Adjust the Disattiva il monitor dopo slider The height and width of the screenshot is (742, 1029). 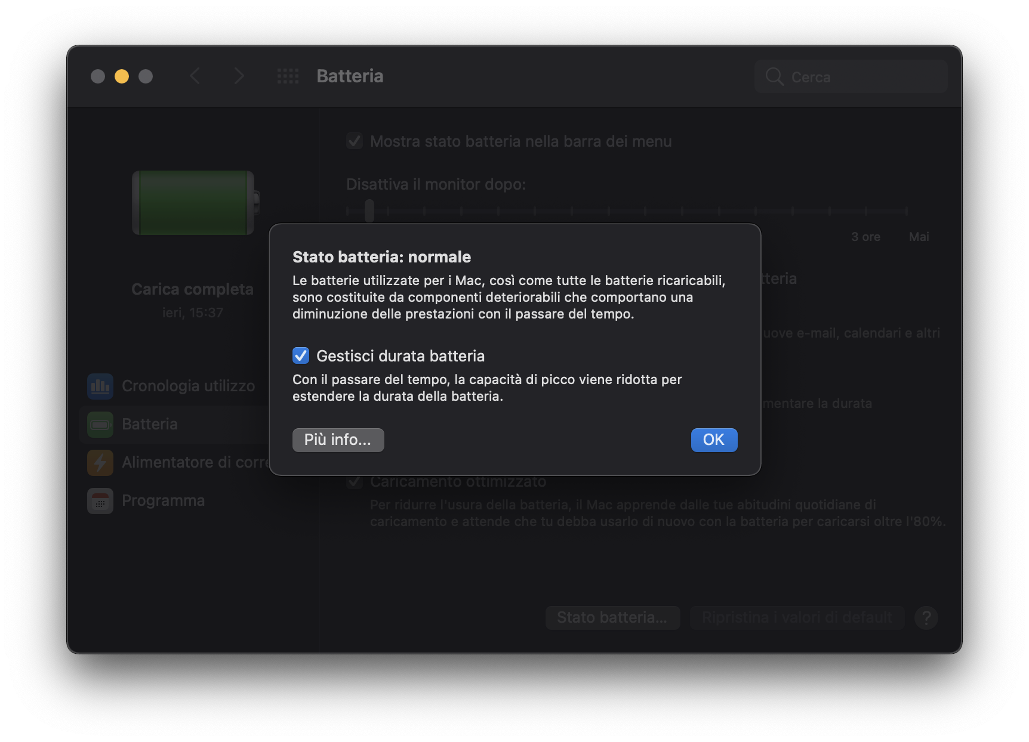pos(369,211)
